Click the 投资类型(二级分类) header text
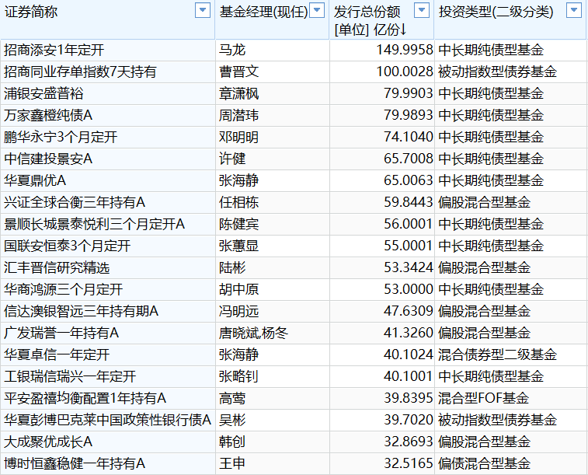This screenshot has height=475, width=588. pyautogui.click(x=496, y=12)
